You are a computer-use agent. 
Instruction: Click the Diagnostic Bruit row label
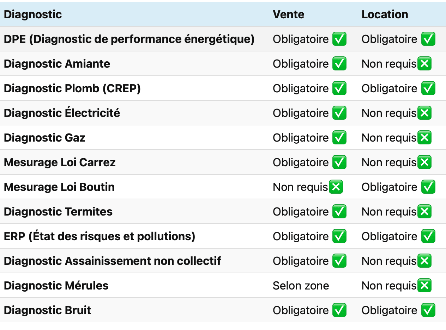[47, 310]
